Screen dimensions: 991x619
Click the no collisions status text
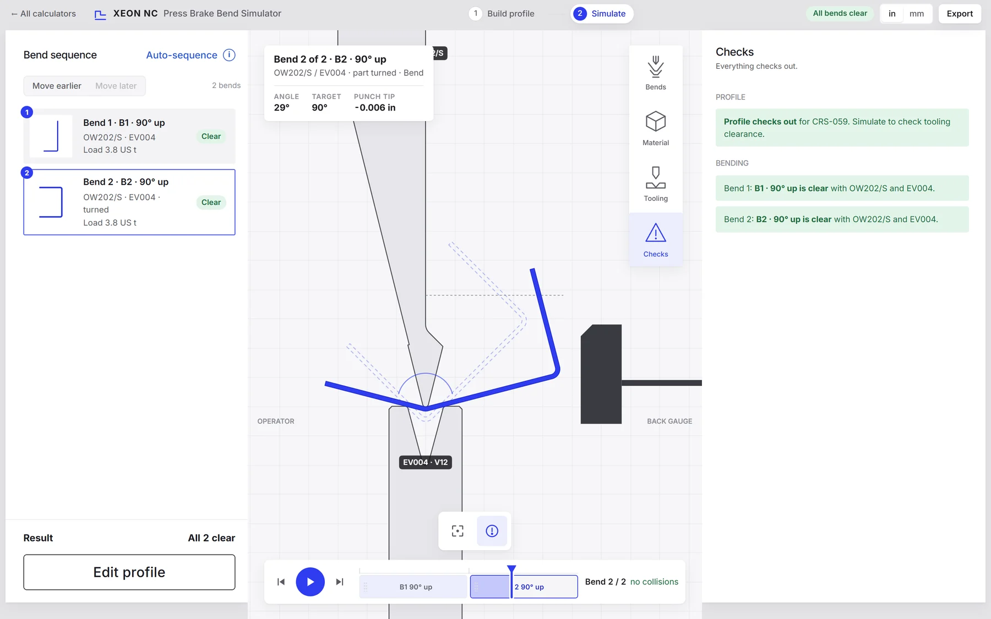(654, 582)
